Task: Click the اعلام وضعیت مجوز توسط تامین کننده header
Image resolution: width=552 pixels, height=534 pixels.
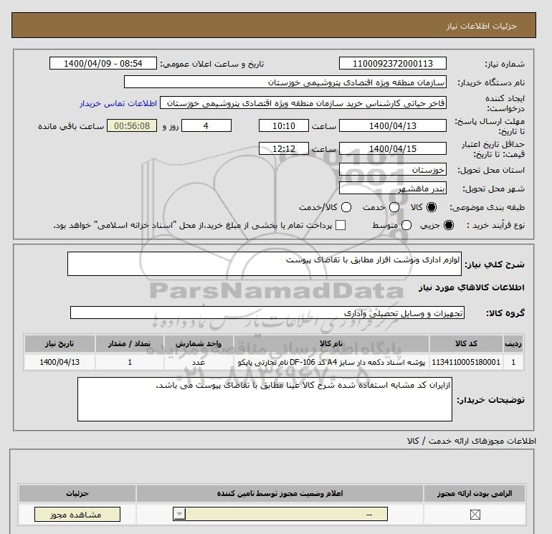Action: [280, 494]
